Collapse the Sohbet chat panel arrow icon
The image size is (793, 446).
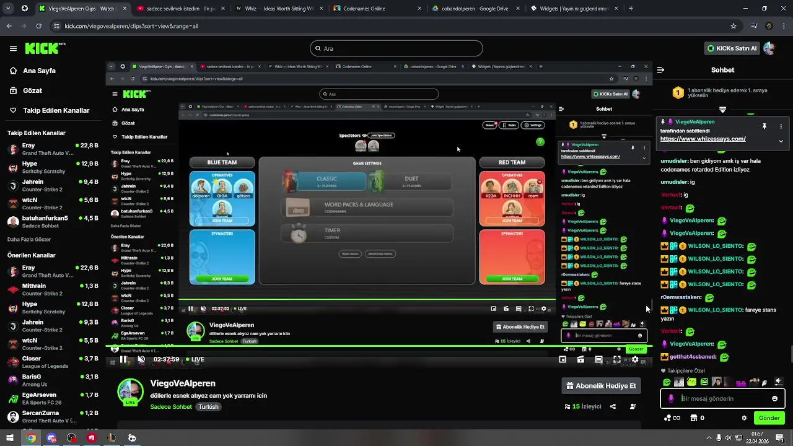(x=660, y=70)
